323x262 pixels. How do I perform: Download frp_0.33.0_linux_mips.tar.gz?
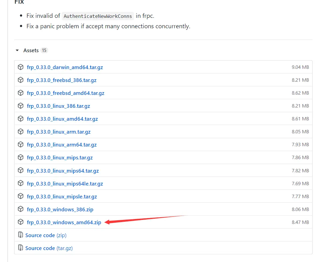pyautogui.click(x=60, y=158)
